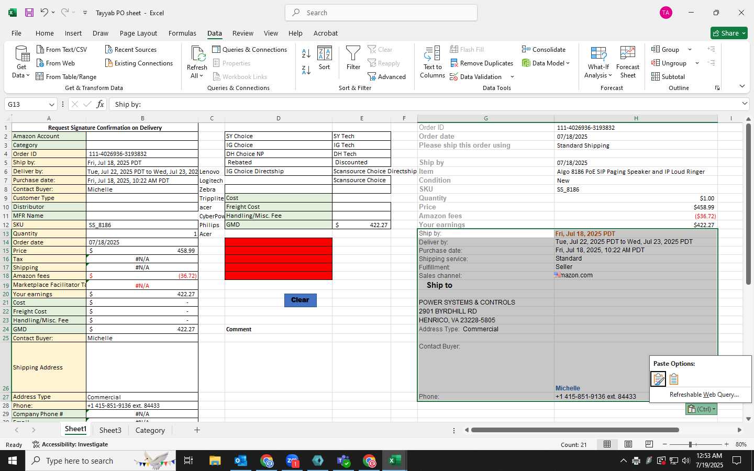Image resolution: width=754 pixels, height=471 pixels.
Task: Expand the formula bar
Action: (x=745, y=104)
